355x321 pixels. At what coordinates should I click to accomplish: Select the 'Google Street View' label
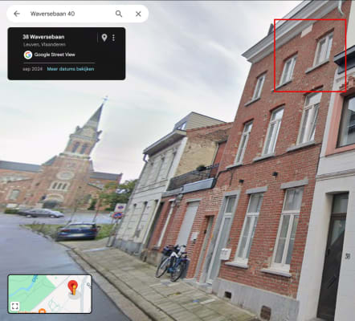[x=55, y=55]
